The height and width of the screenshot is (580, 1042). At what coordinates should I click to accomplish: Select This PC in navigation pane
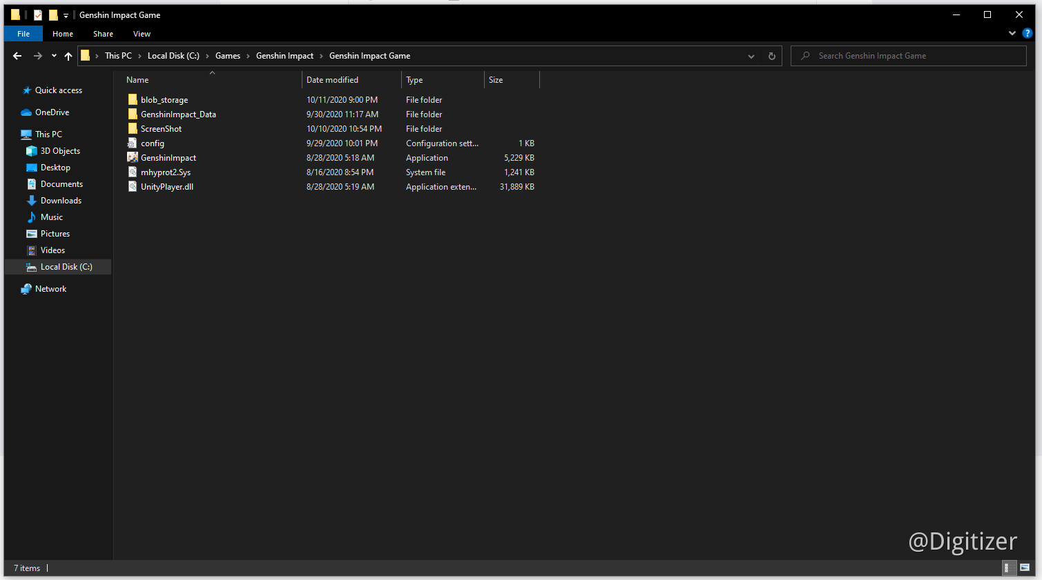(48, 134)
